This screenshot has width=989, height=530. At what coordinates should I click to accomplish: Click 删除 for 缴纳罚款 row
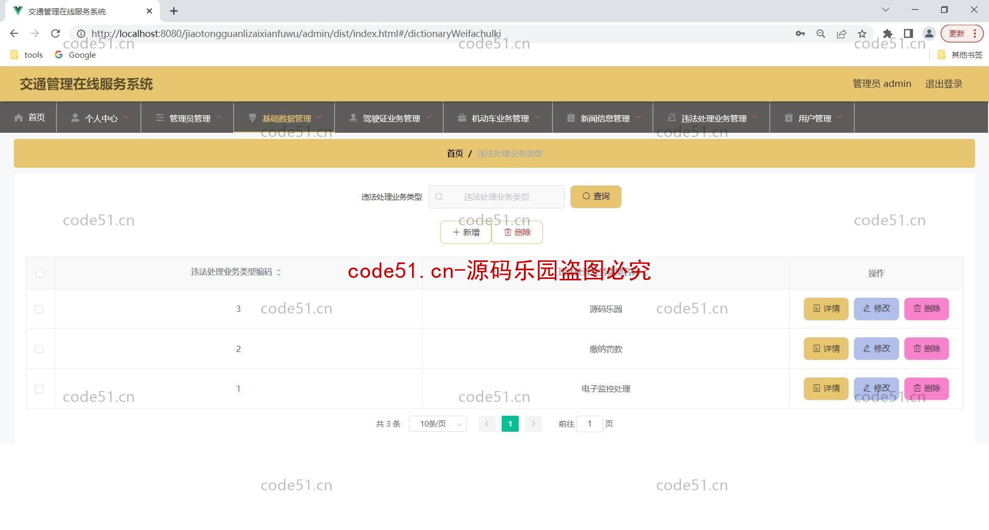pos(927,349)
